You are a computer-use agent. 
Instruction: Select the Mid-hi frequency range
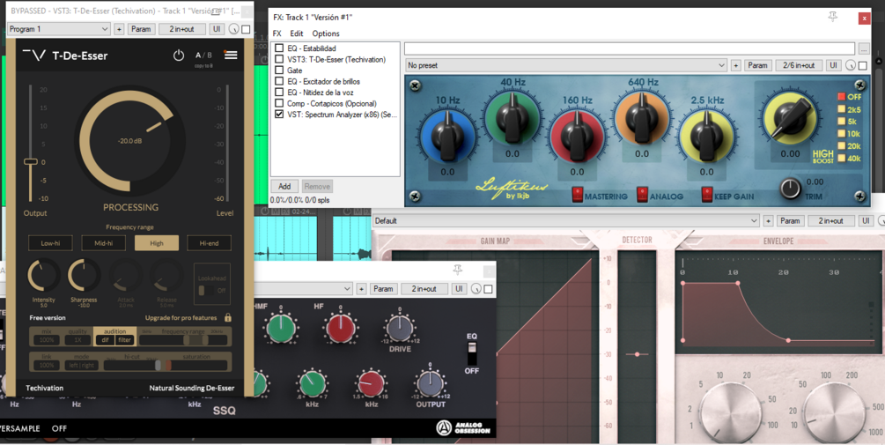point(103,243)
